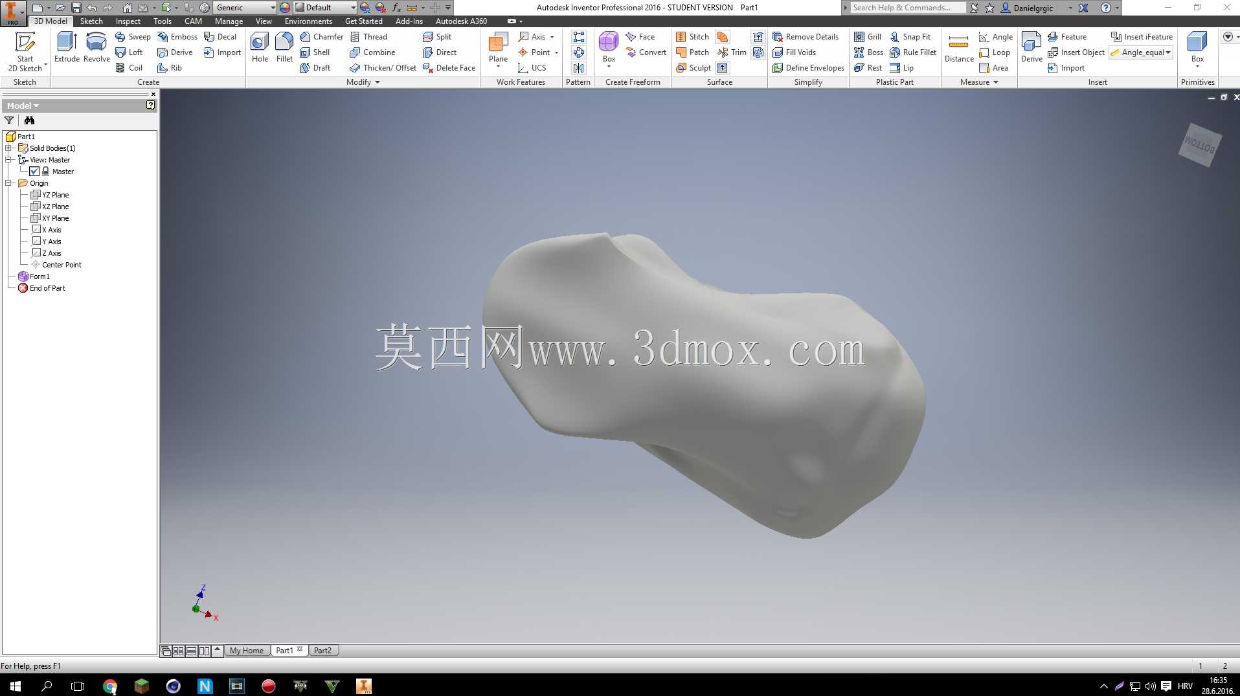The image size is (1240, 696).
Task: Open the Model browser dropdown
Action: pos(23,106)
